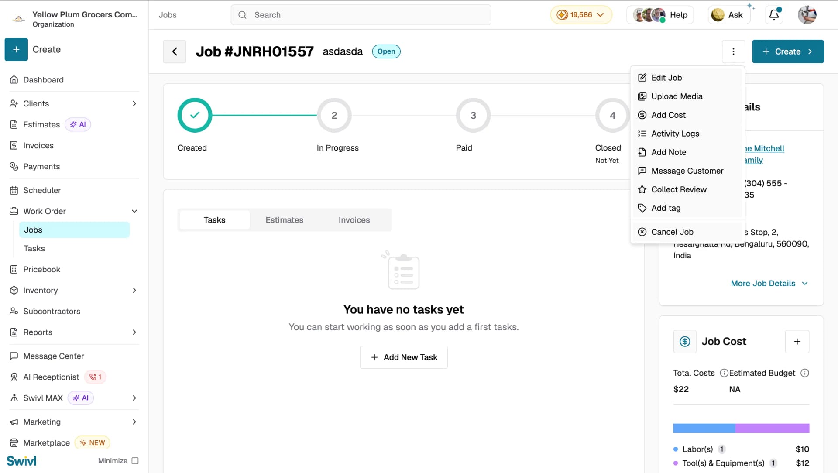Select Add Cost menu entry
Image resolution: width=838 pixels, height=473 pixels.
click(x=687, y=115)
